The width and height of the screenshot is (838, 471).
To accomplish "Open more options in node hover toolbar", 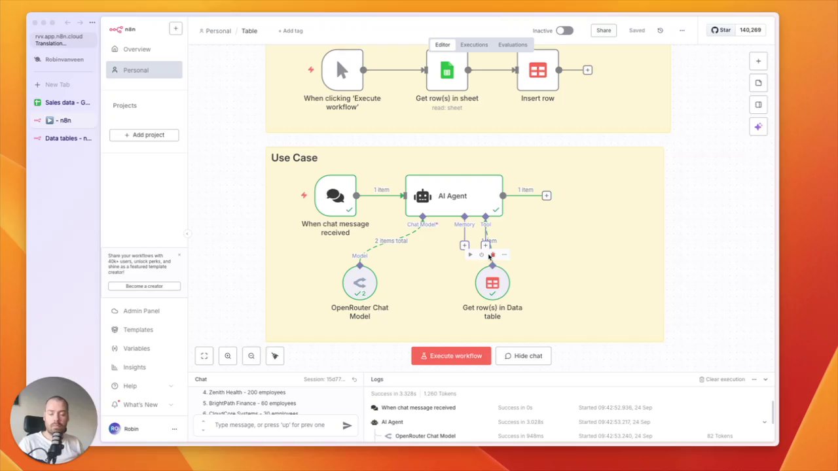I will tap(504, 254).
